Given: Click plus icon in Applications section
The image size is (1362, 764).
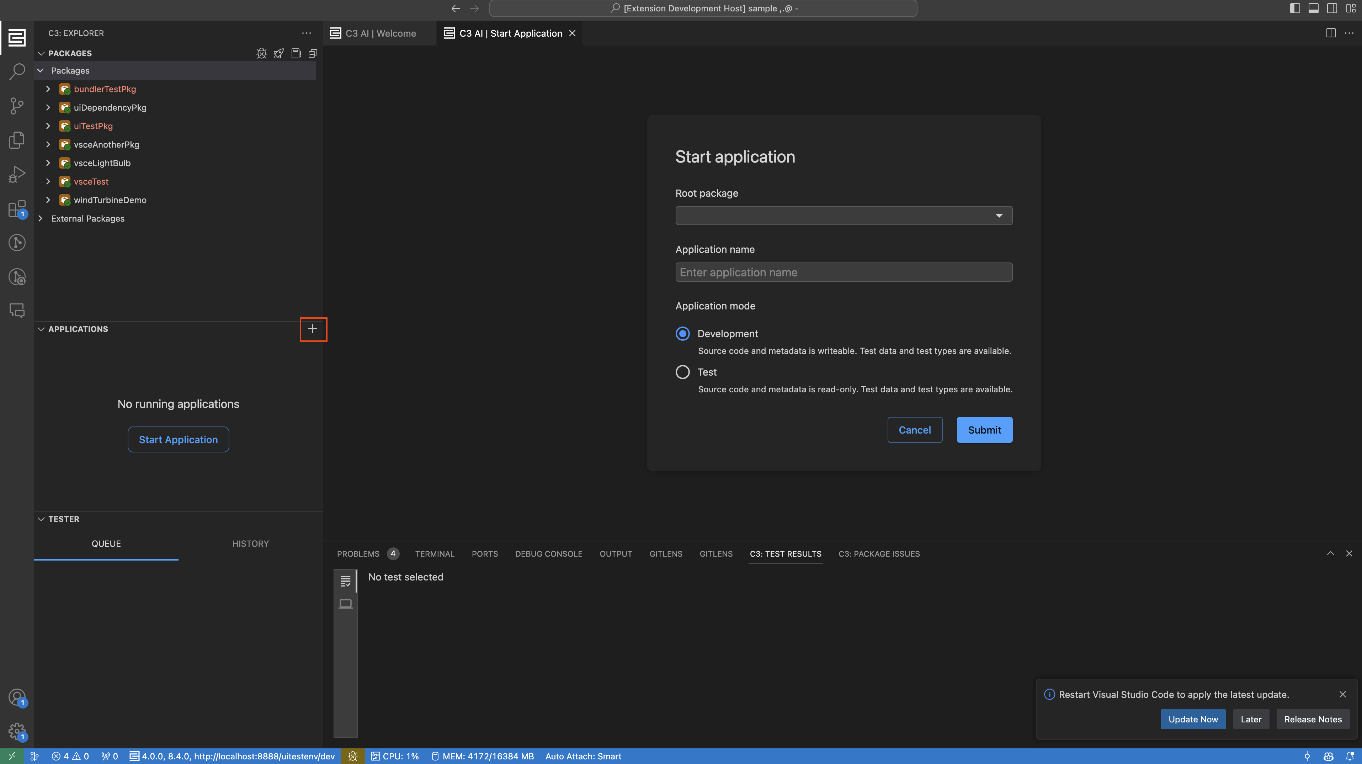Looking at the screenshot, I should point(313,329).
